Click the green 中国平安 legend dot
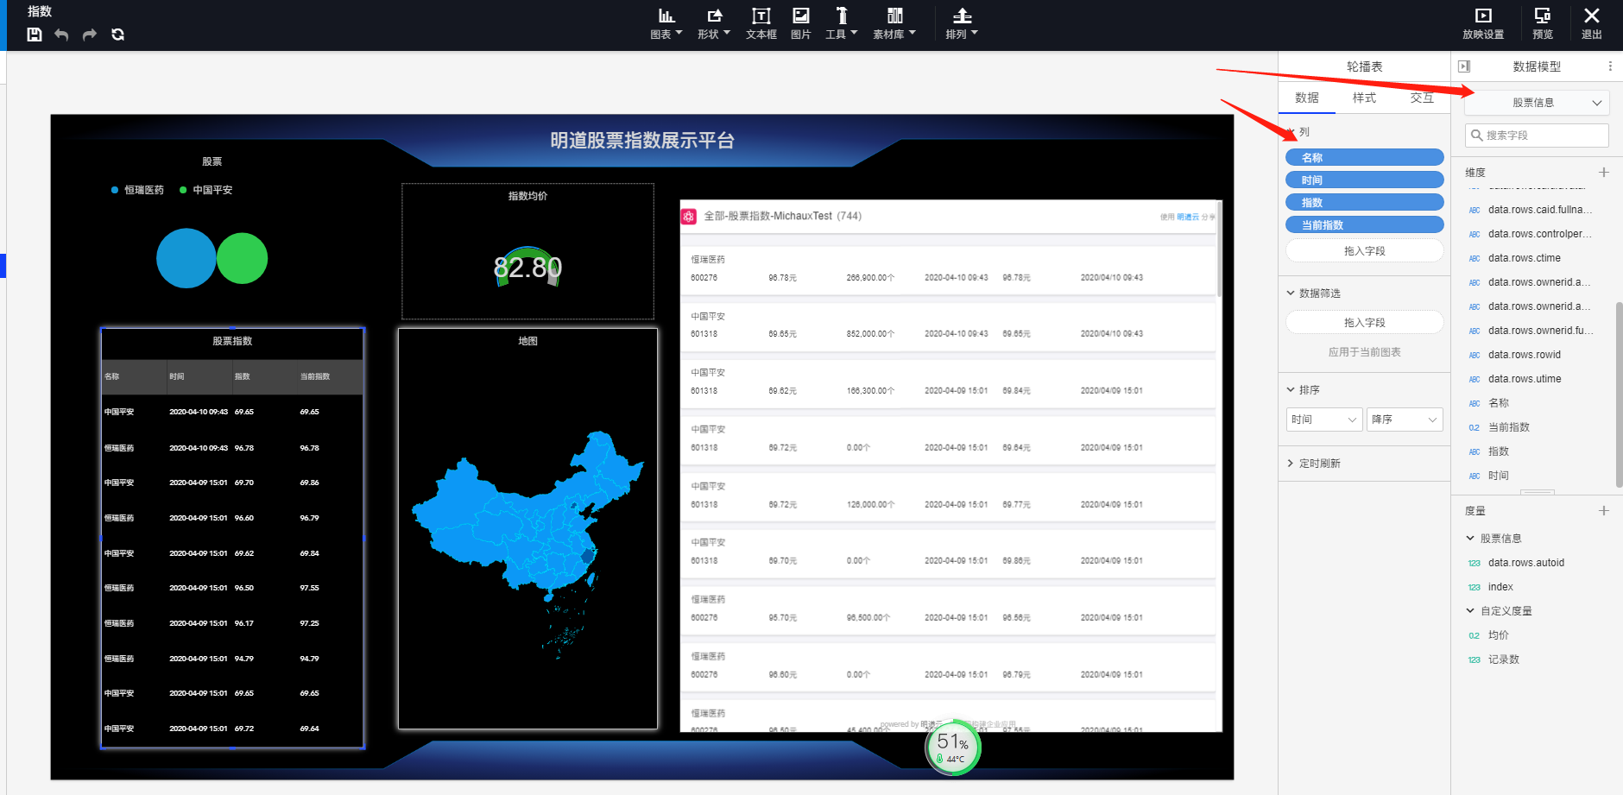Viewport: 1623px width, 795px height. tap(183, 190)
